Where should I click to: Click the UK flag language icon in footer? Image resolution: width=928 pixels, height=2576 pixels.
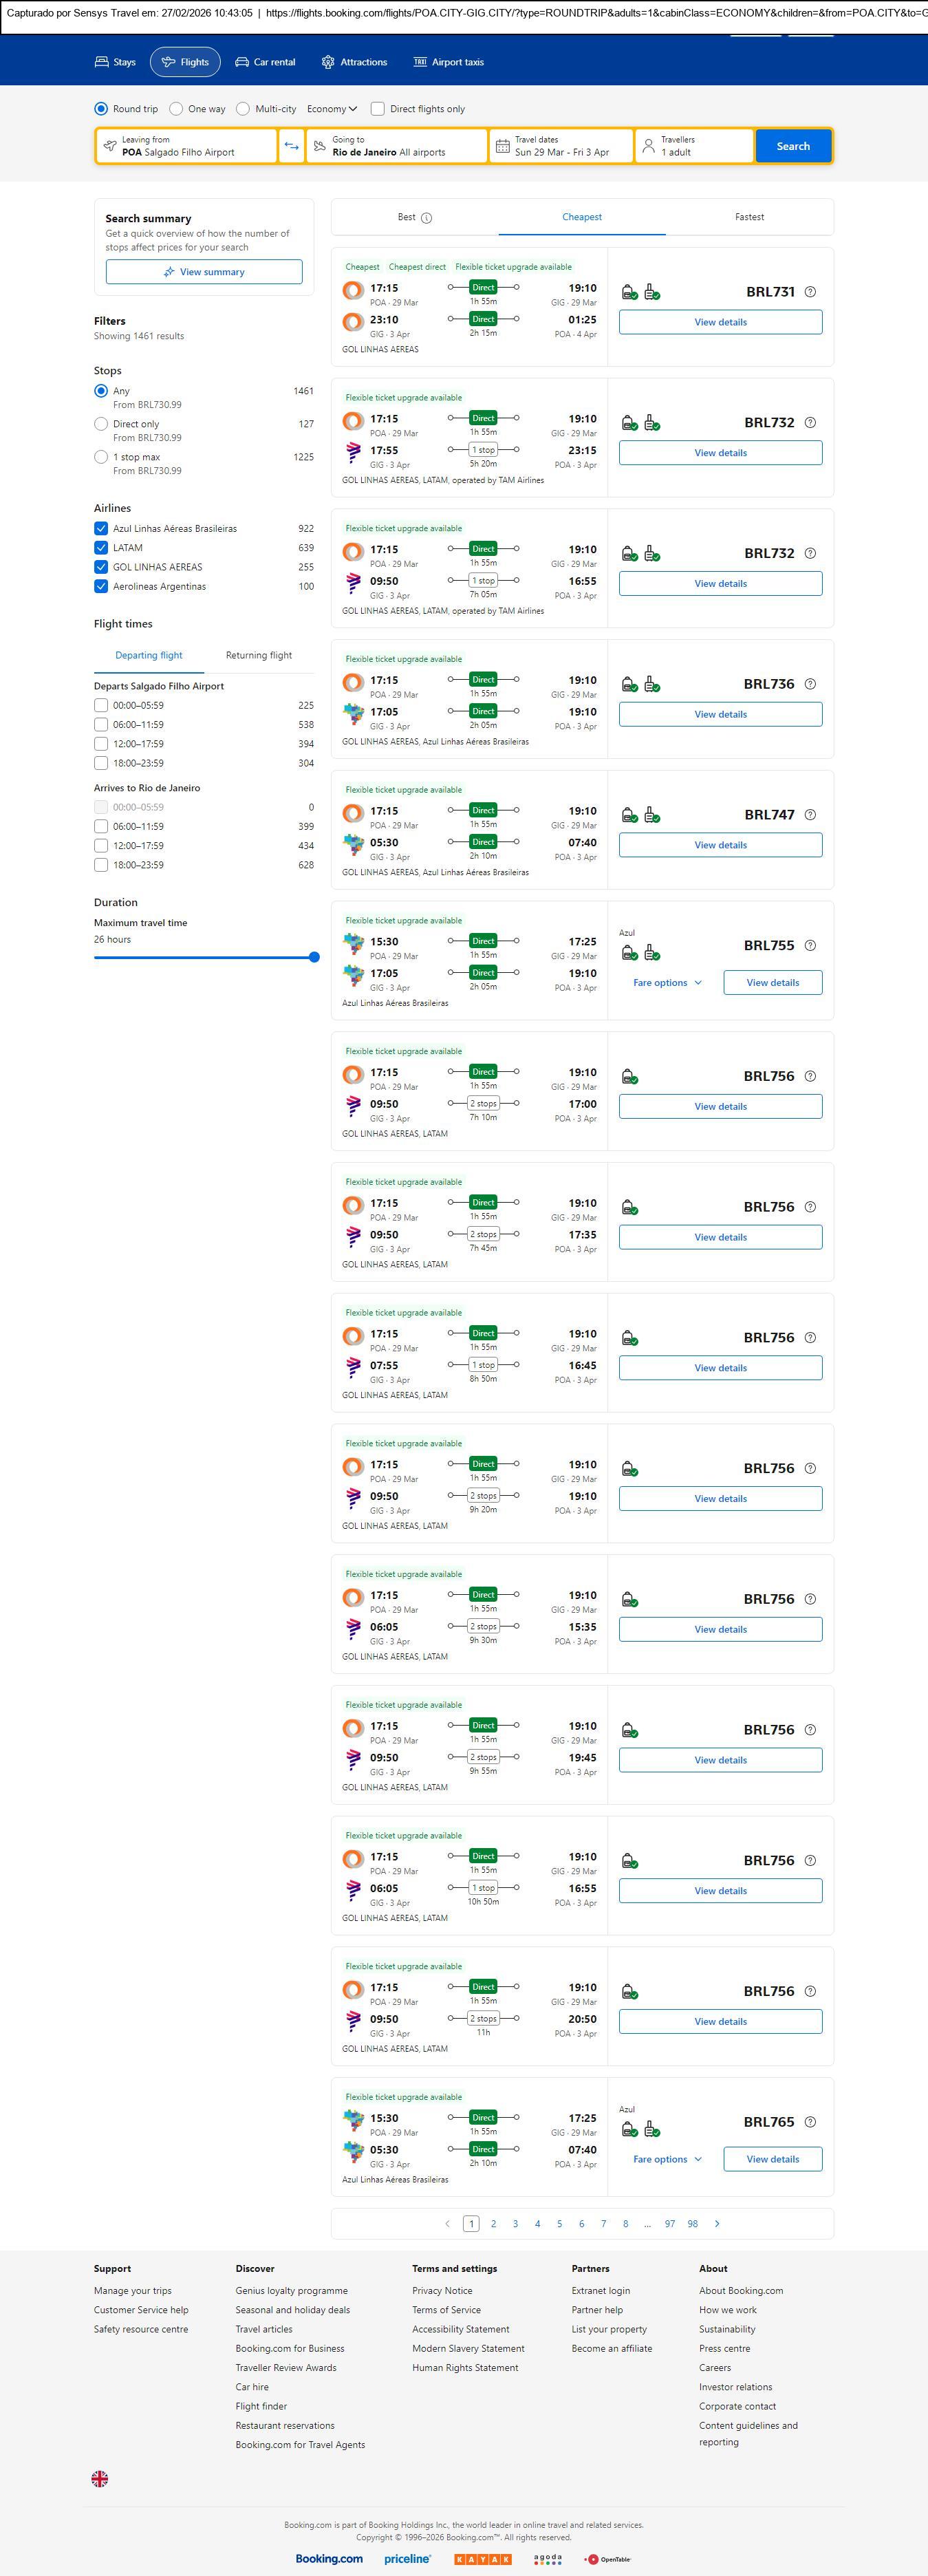tap(100, 2478)
